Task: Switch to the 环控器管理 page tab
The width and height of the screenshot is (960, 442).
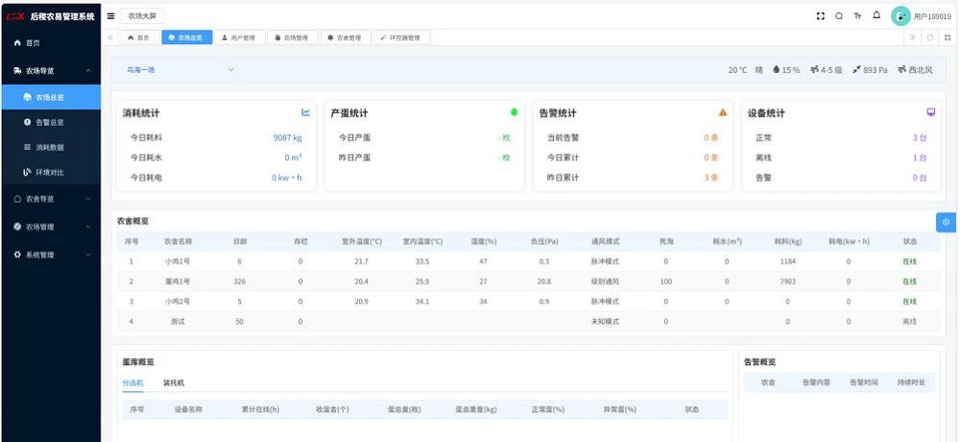Action: click(x=401, y=37)
